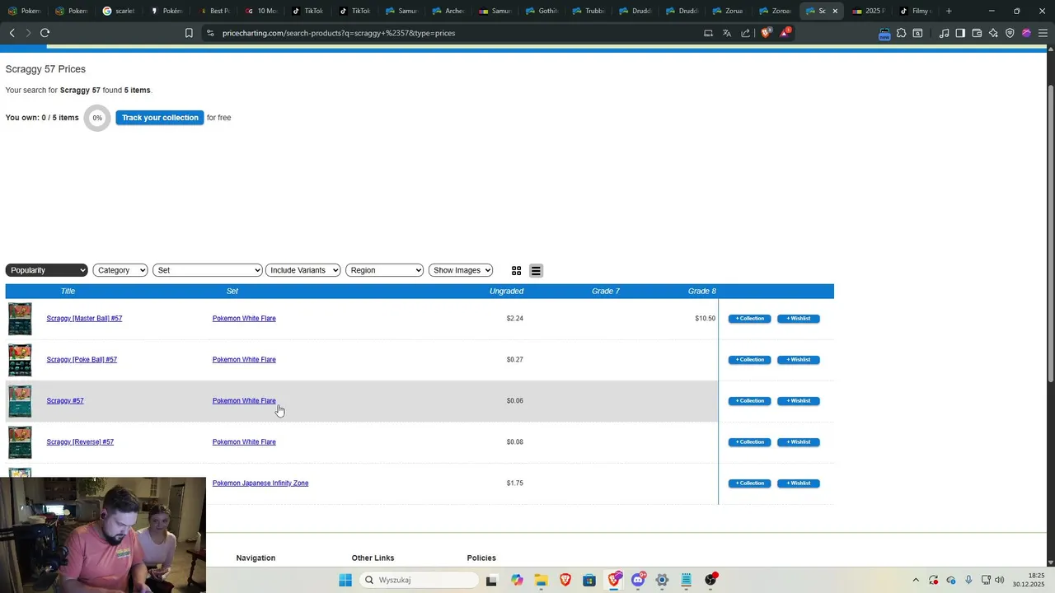The height and width of the screenshot is (593, 1055).
Task: Open the Region filter dropdown
Action: click(x=385, y=270)
